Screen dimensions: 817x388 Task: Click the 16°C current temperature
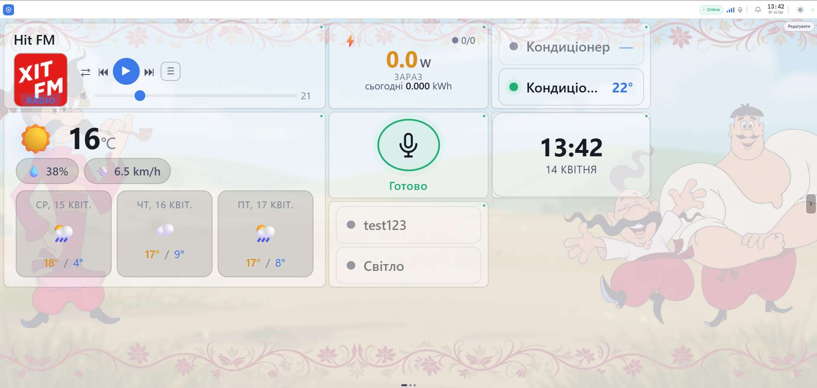pos(92,139)
